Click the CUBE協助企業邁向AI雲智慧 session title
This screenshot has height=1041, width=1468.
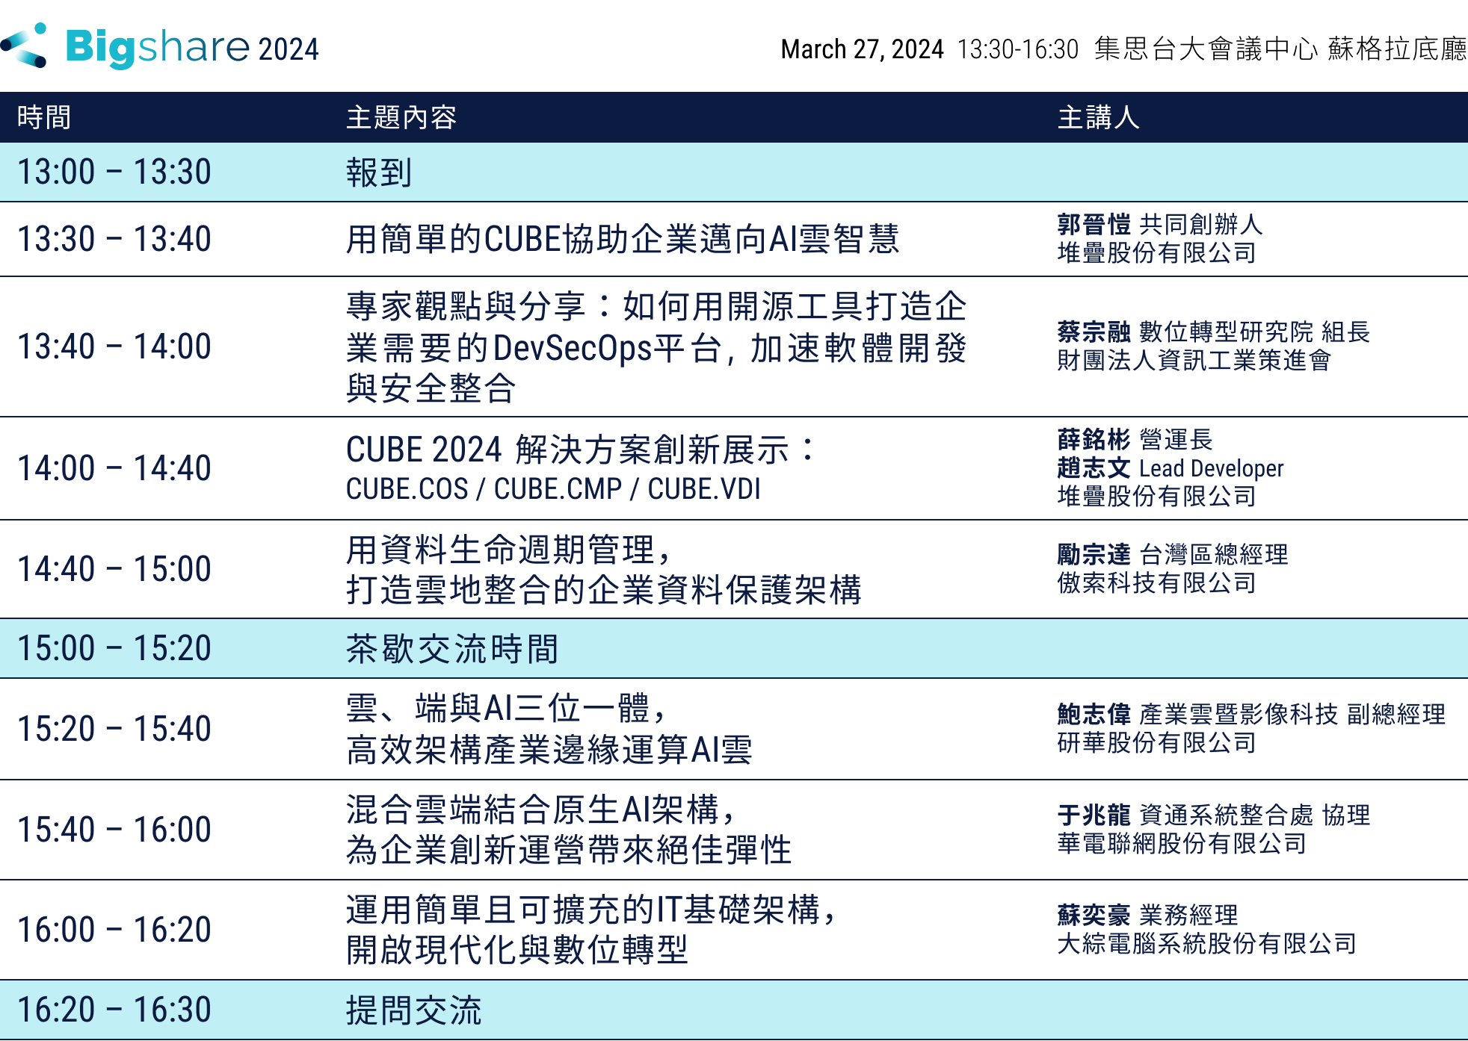(x=622, y=240)
